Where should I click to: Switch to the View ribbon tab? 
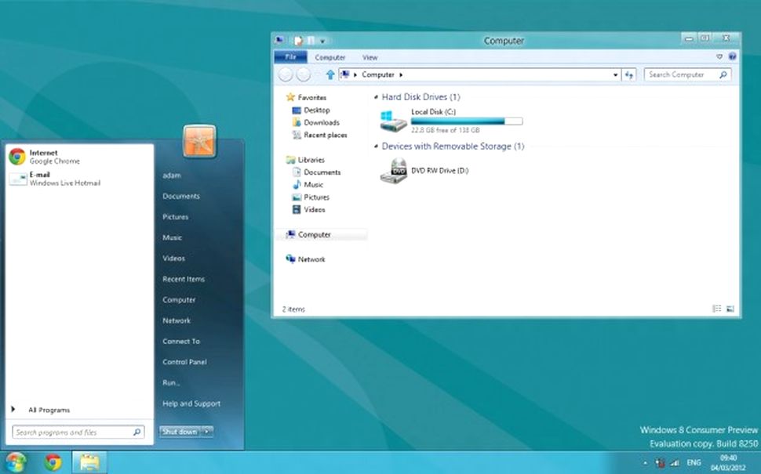[370, 57]
